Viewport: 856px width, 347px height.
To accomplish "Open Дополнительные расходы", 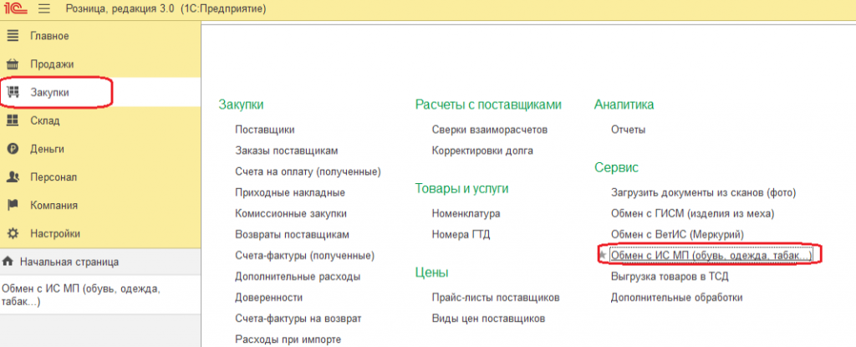I will click(x=298, y=277).
